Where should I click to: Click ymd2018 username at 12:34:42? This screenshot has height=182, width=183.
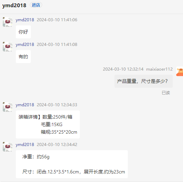click(x=25, y=145)
